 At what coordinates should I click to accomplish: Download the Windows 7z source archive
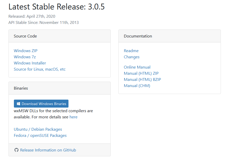(25, 57)
